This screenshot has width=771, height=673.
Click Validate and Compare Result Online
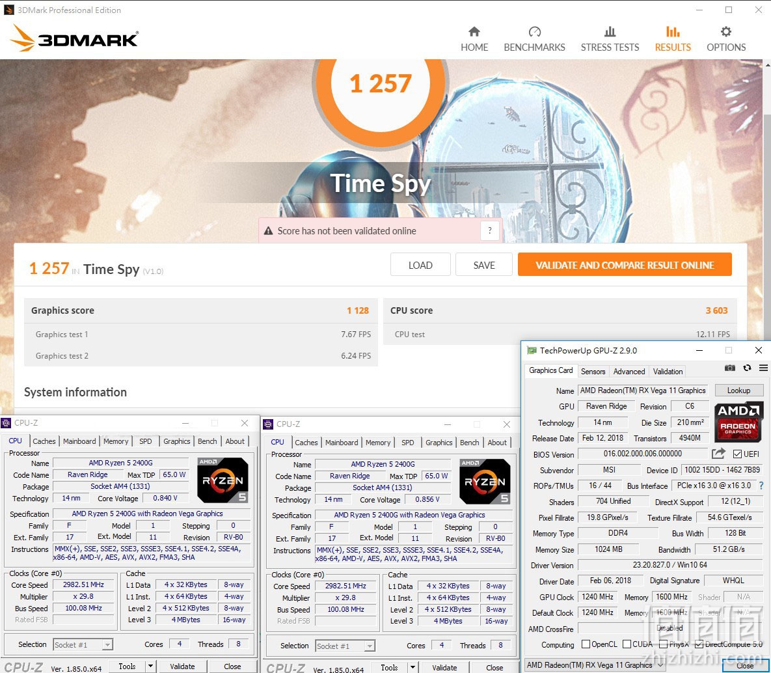[625, 265]
